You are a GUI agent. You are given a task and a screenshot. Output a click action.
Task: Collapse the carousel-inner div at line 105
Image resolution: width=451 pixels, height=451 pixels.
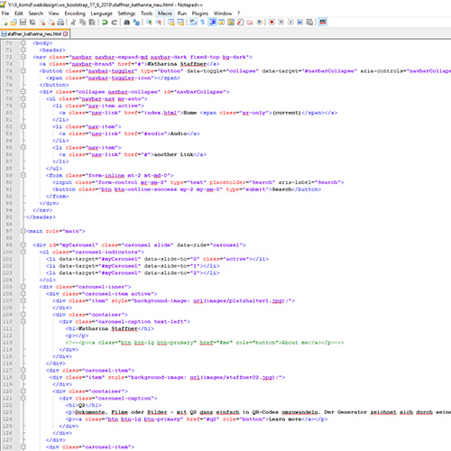click(x=23, y=287)
